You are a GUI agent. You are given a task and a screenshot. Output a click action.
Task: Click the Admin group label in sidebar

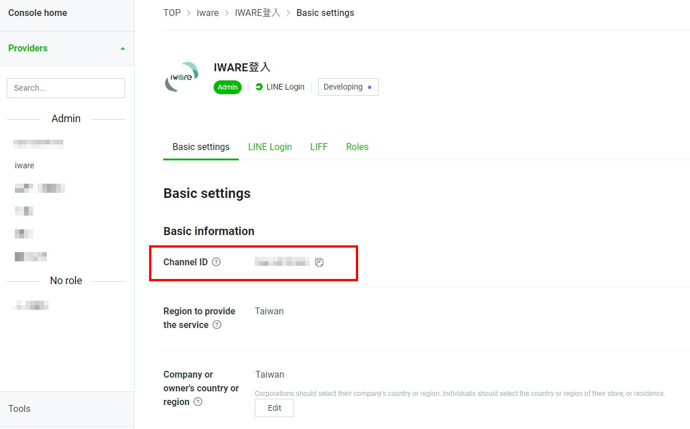click(66, 119)
